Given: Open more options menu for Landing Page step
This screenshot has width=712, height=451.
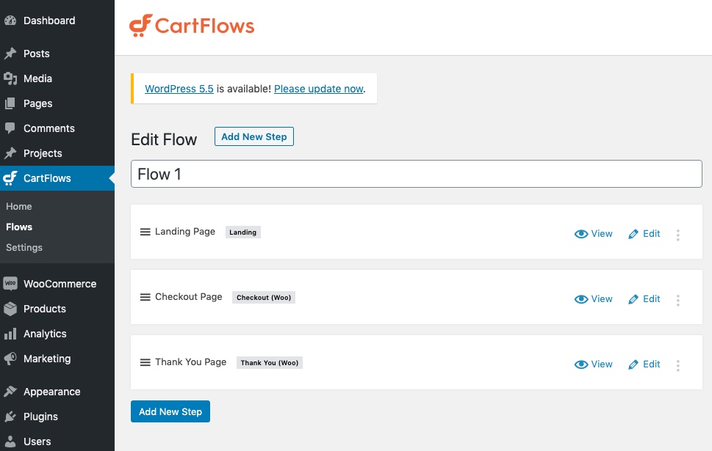Looking at the screenshot, I should pyautogui.click(x=678, y=235).
